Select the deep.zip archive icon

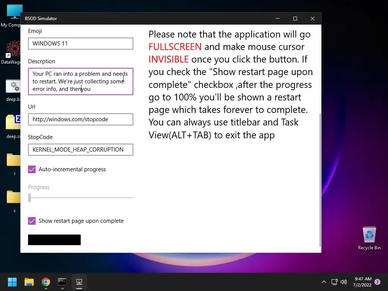coord(13,126)
